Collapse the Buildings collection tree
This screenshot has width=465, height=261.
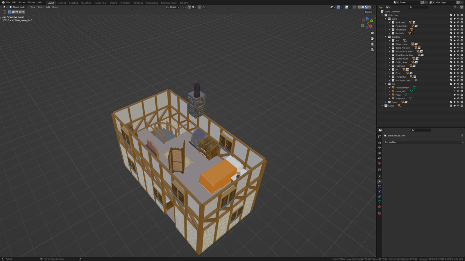tap(386, 37)
